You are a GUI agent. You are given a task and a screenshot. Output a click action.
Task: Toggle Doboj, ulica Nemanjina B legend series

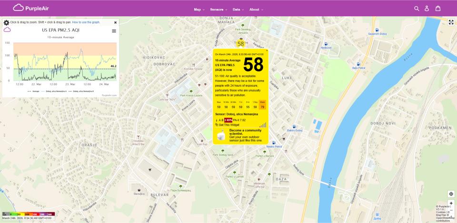81,91
